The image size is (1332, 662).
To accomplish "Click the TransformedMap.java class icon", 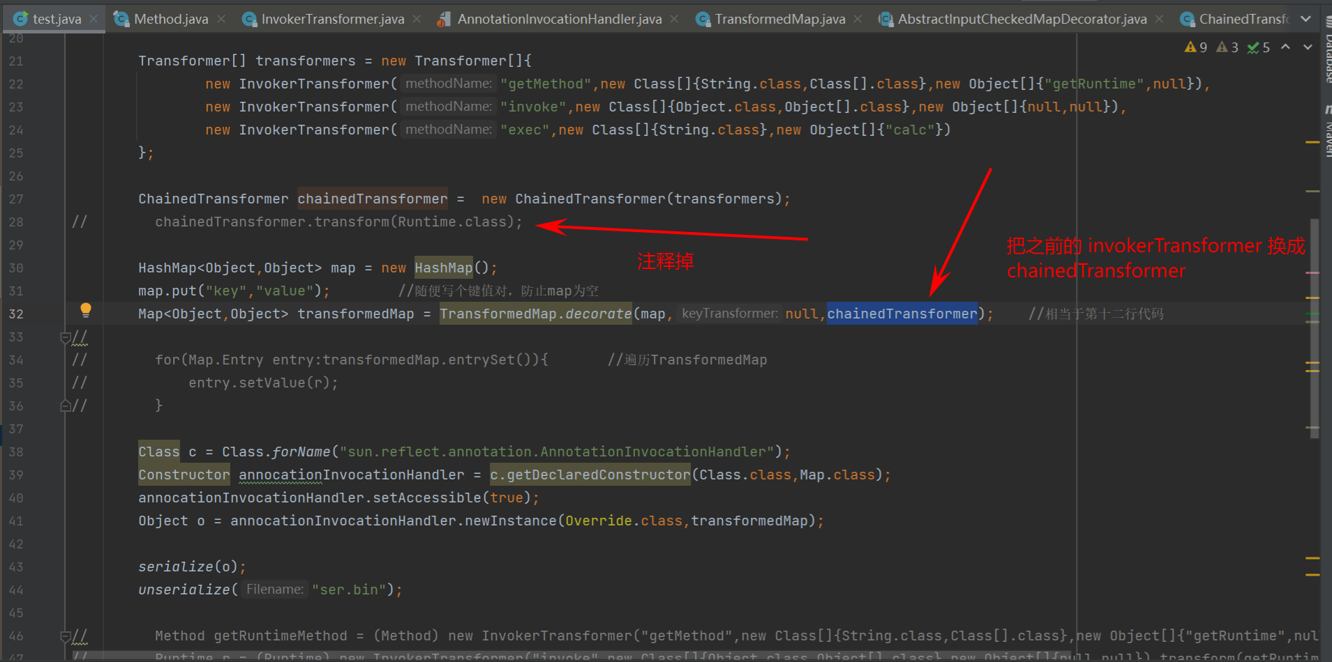I will (703, 19).
